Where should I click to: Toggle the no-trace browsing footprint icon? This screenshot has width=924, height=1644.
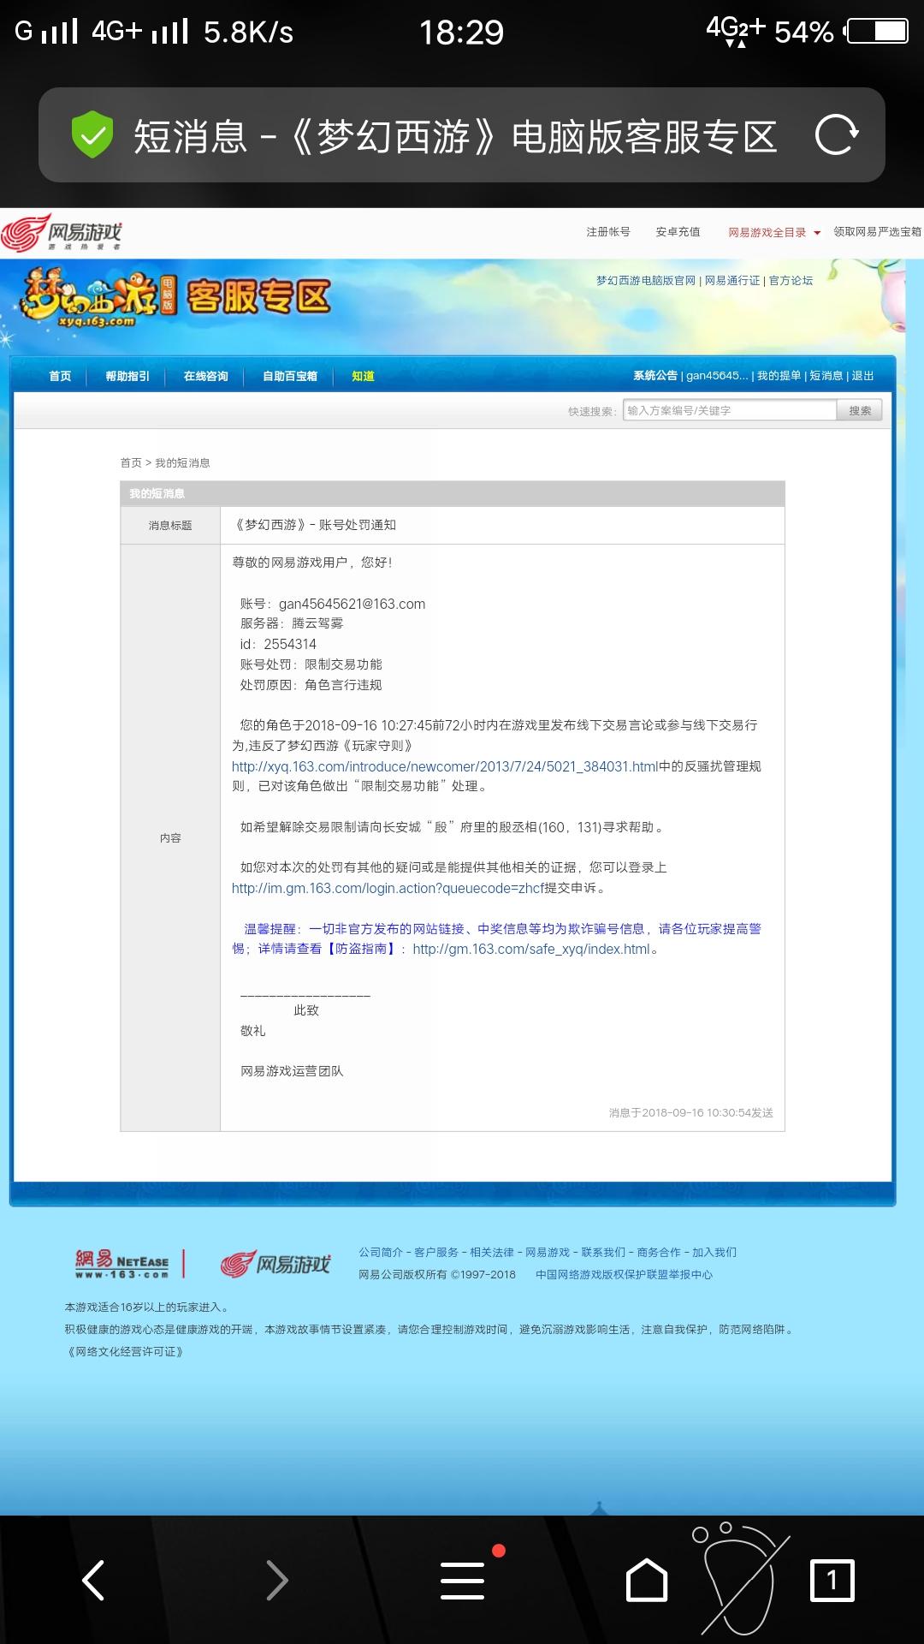[x=739, y=1578]
